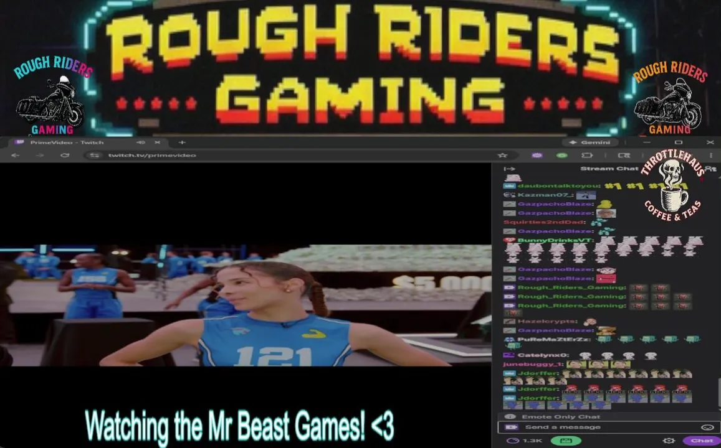Click the Throttlehaus Coffee & Teas logo

(x=673, y=186)
